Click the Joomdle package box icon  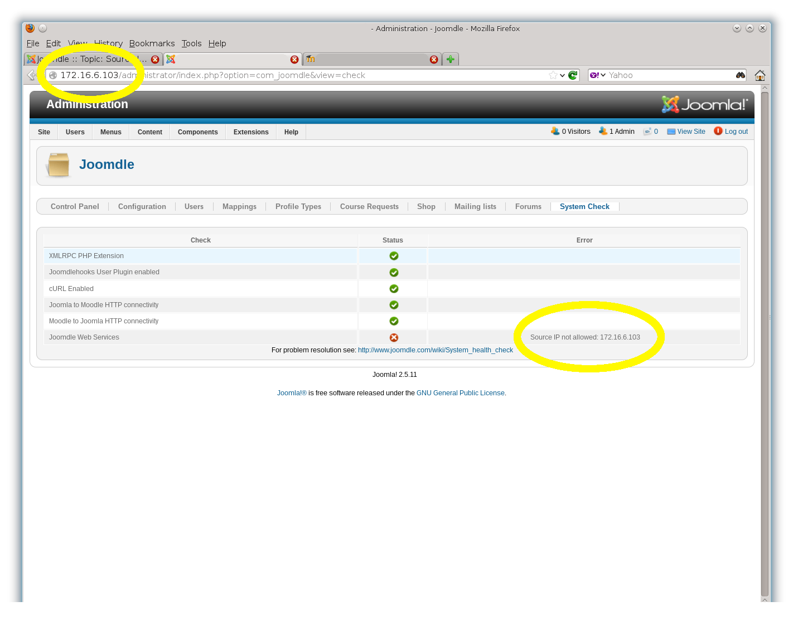[x=58, y=165]
